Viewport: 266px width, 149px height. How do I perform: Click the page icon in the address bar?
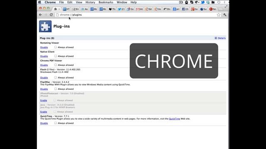[x=57, y=15]
